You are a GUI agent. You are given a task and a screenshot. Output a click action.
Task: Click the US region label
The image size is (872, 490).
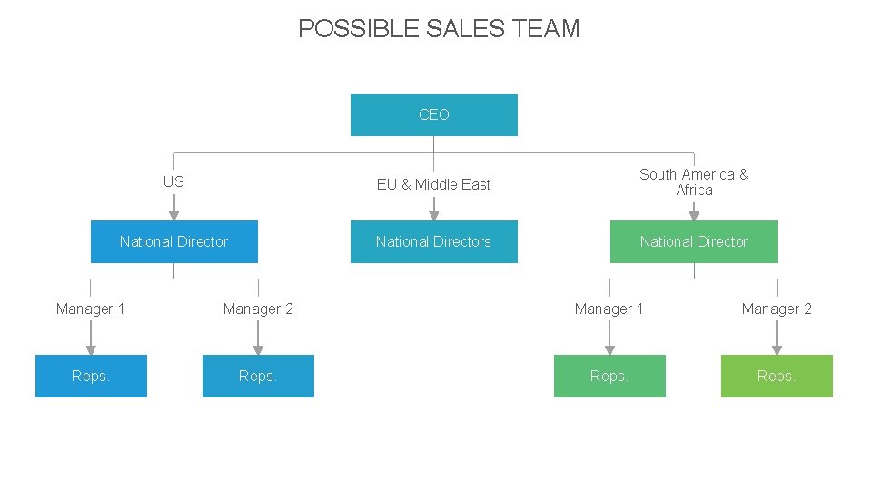(173, 181)
